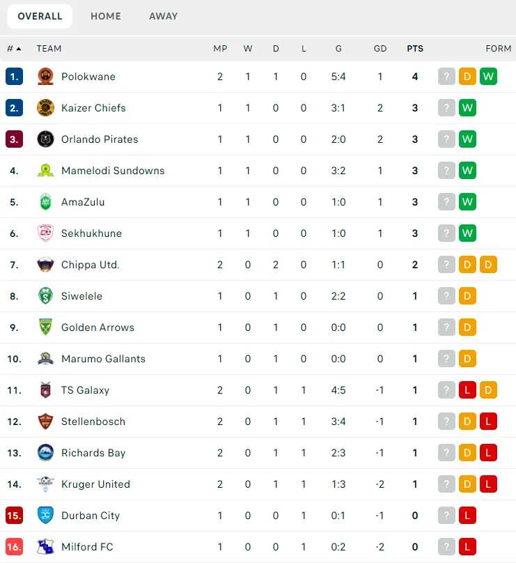Click TS Galaxy's red L form badge

tap(467, 390)
